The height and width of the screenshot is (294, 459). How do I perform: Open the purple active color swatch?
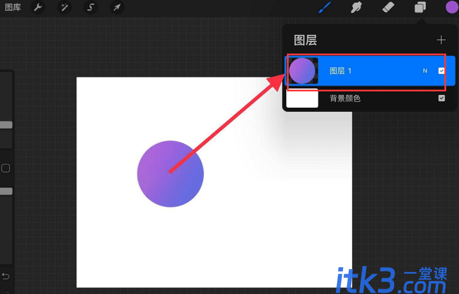451,8
